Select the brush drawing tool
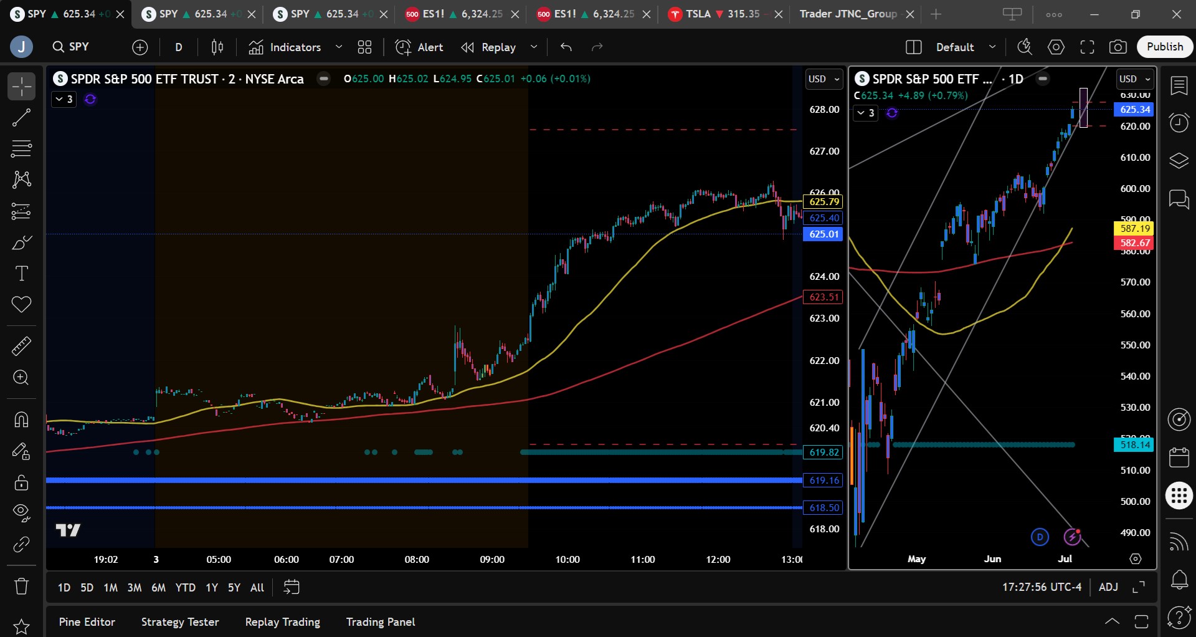The width and height of the screenshot is (1196, 637). [x=21, y=242]
